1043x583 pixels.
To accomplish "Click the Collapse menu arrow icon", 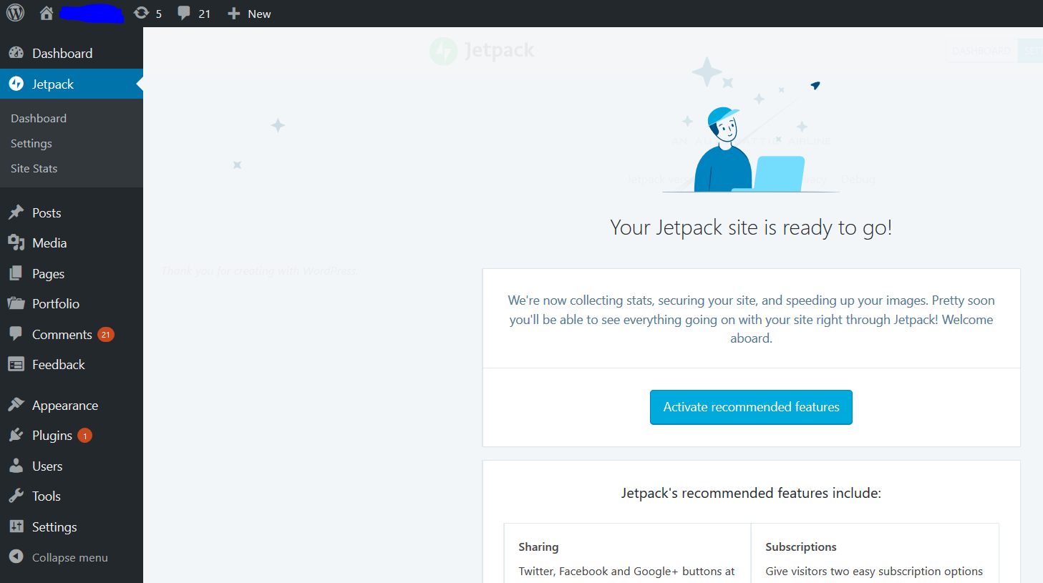I will pos(16,557).
